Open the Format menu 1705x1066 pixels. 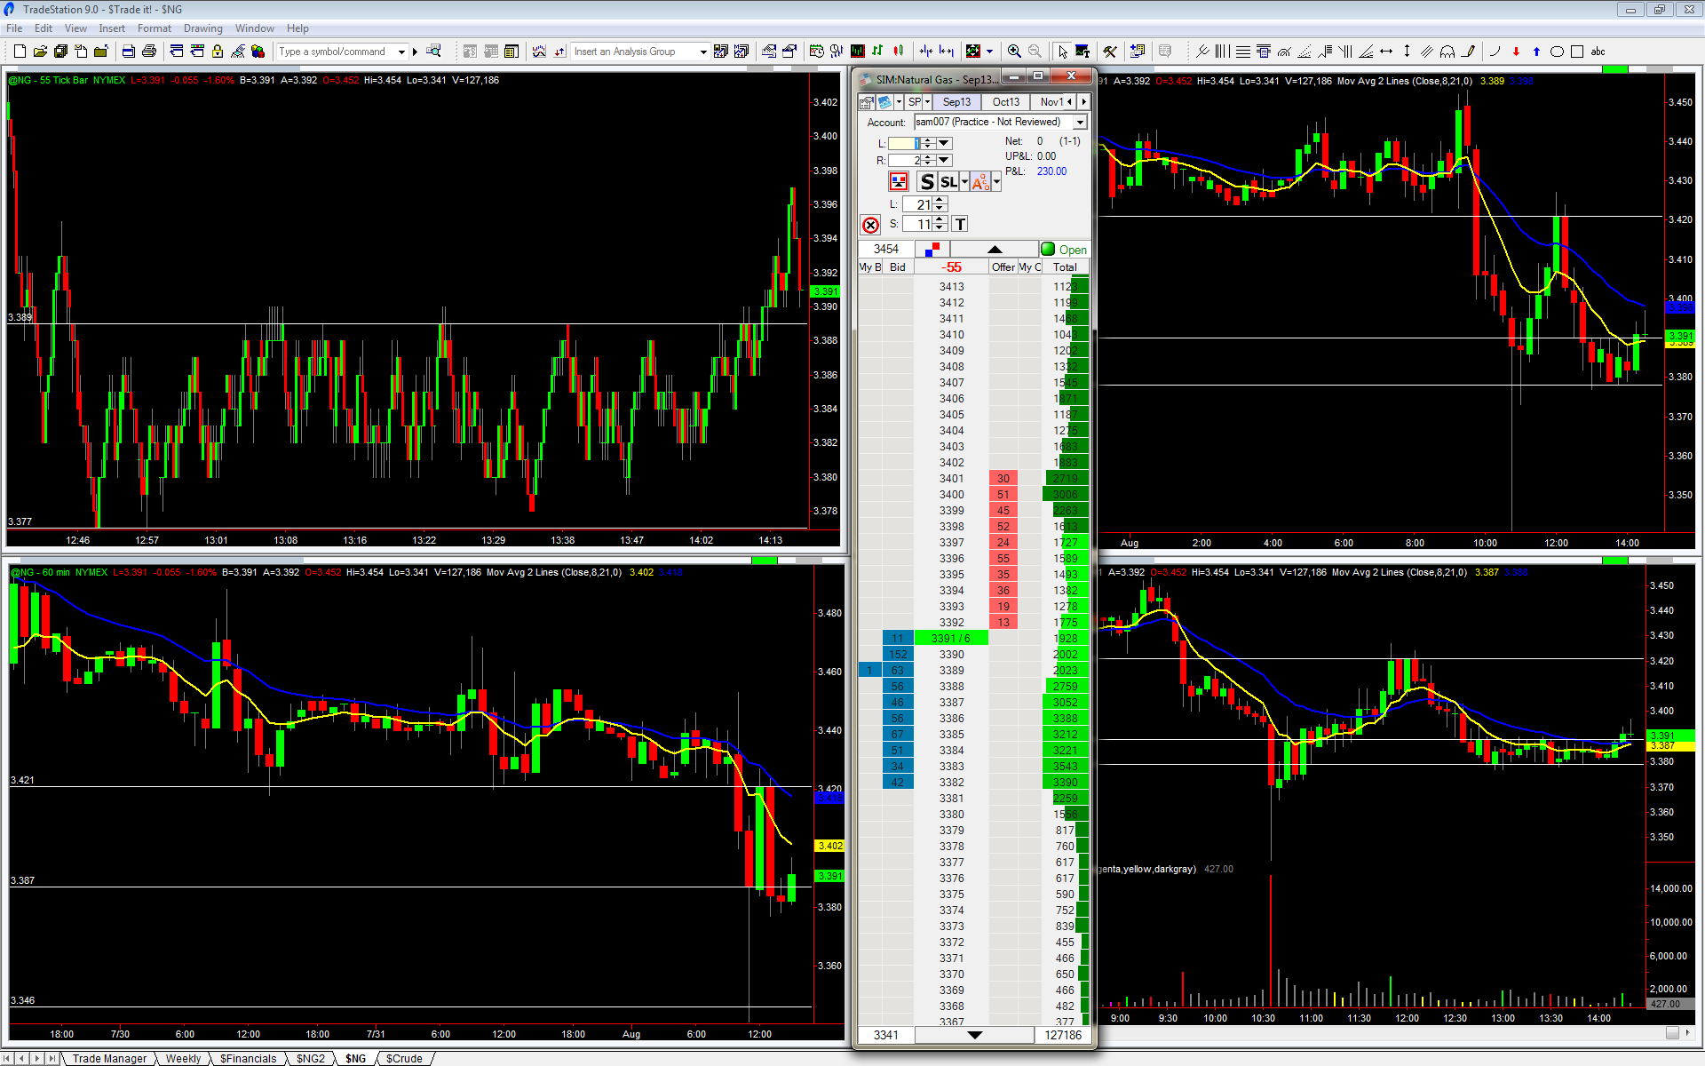[x=155, y=28]
